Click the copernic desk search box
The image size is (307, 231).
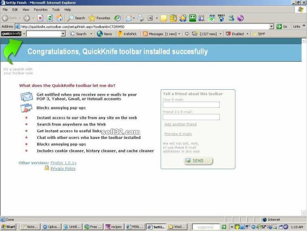point(206,227)
